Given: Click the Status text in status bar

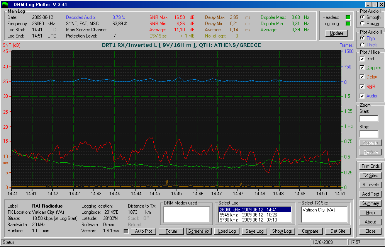Looking at the screenshot, I should point(8,242).
